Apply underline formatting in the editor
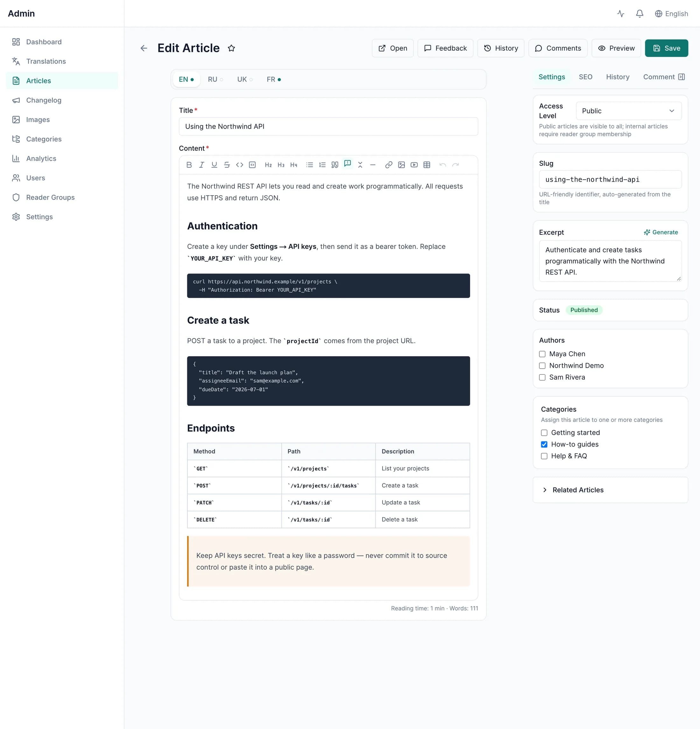The height and width of the screenshot is (729, 700). (x=214, y=165)
